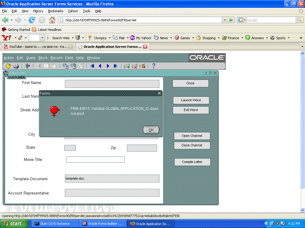Go to previous record left arrow

100,66
